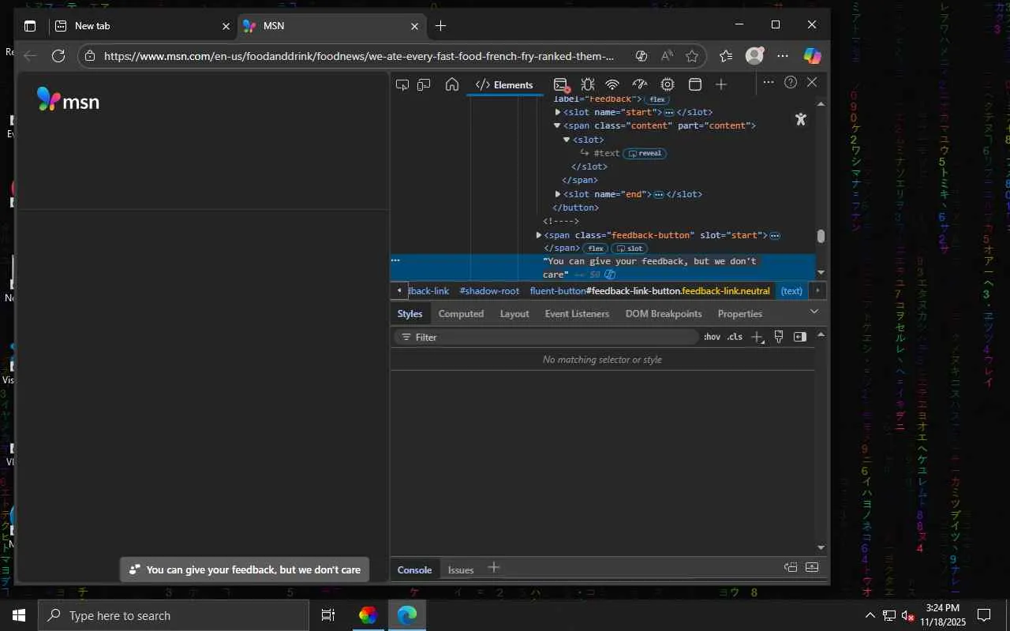This screenshot has height=631, width=1010.
Task: Toggle the :hov element state panel
Action: [x=712, y=337]
